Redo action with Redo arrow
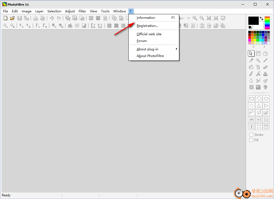Screen dimensions: 274x199 tap(59, 18)
